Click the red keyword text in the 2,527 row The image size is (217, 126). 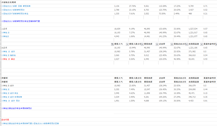point(8,59)
